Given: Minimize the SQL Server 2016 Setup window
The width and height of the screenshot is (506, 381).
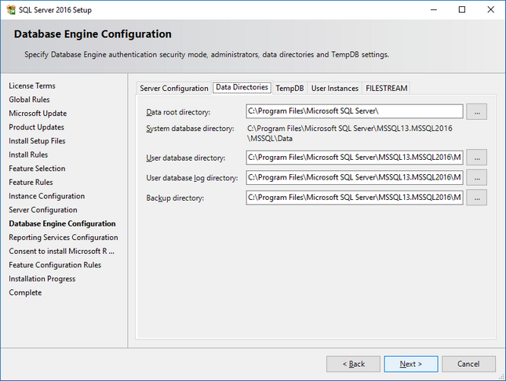Looking at the screenshot, I should click(x=434, y=9).
